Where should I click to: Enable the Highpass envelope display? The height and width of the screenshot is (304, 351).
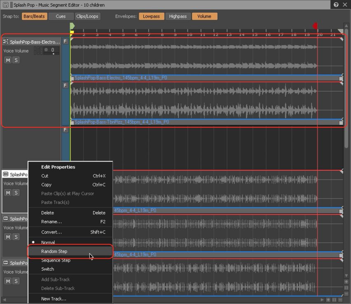pos(178,16)
